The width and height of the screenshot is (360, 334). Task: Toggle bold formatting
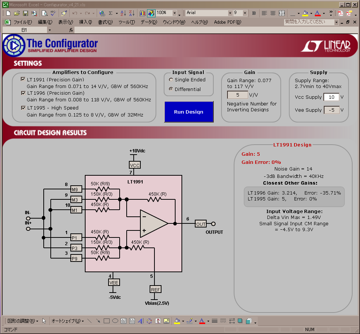(254, 13)
